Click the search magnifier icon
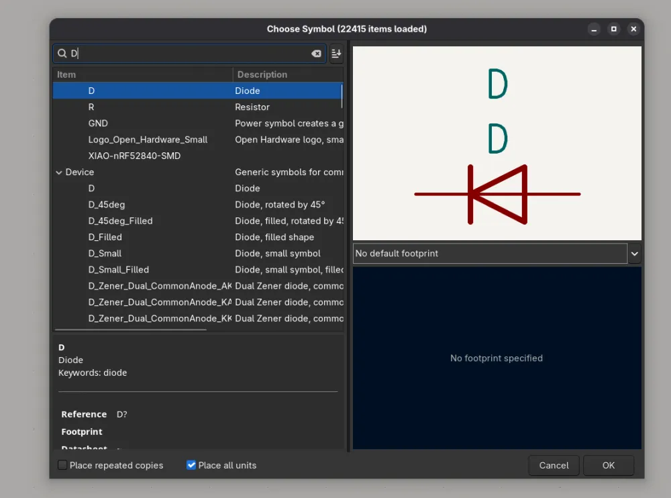The height and width of the screenshot is (498, 671). [62, 54]
